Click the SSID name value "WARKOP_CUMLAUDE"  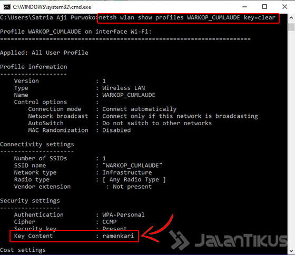132,166
